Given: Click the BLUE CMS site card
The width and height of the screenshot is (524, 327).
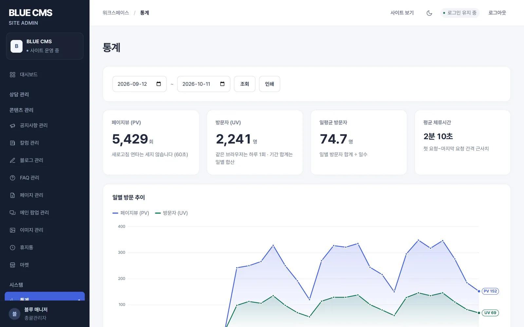Looking at the screenshot, I should coord(45,46).
